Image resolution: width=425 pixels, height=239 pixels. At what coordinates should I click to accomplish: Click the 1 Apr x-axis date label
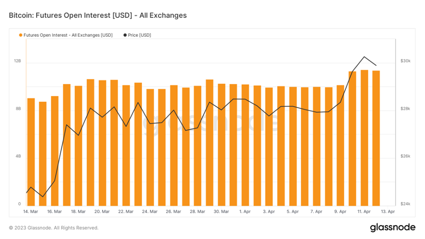[x=245, y=211]
